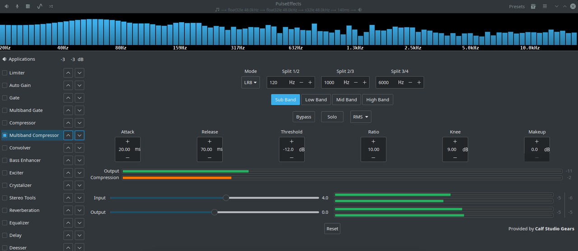The image size is (578, 251).
Task: Increase Knee value with plus
Action: pos(455,141)
